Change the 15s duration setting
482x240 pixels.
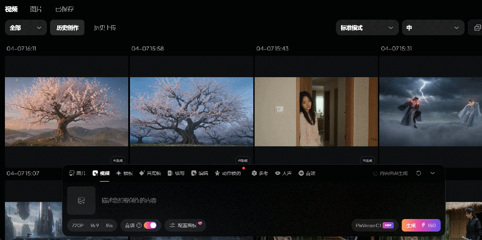[109, 225]
